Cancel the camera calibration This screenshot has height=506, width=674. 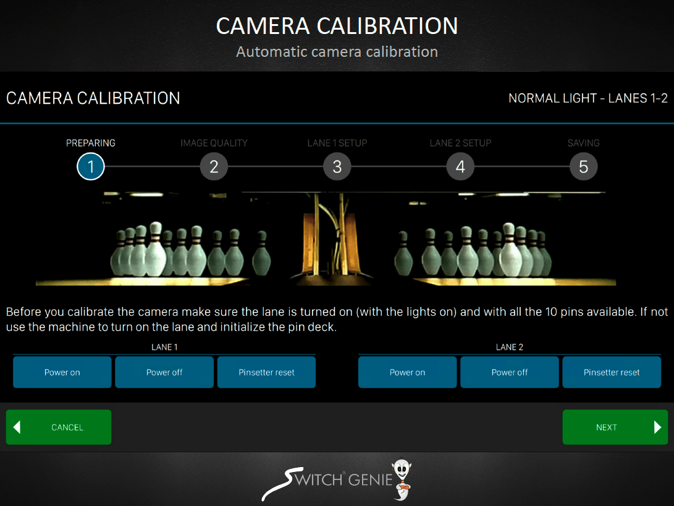click(59, 427)
